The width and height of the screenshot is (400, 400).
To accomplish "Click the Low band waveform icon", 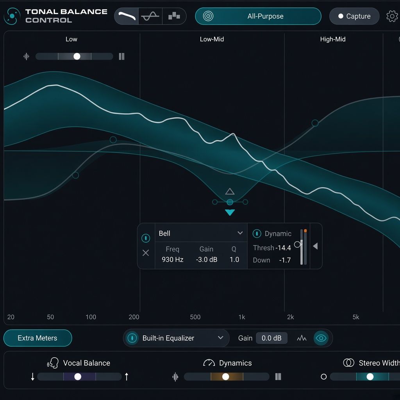I will (x=26, y=56).
